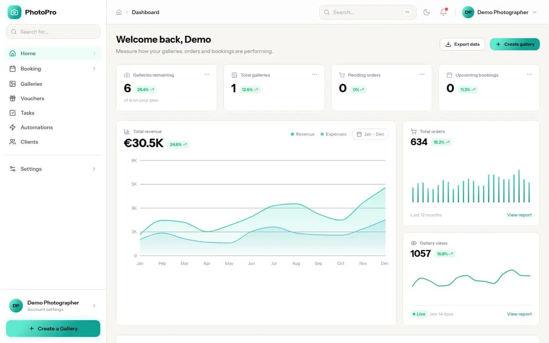This screenshot has height=343, width=549.
Task: Click the Export data button
Action: click(462, 44)
